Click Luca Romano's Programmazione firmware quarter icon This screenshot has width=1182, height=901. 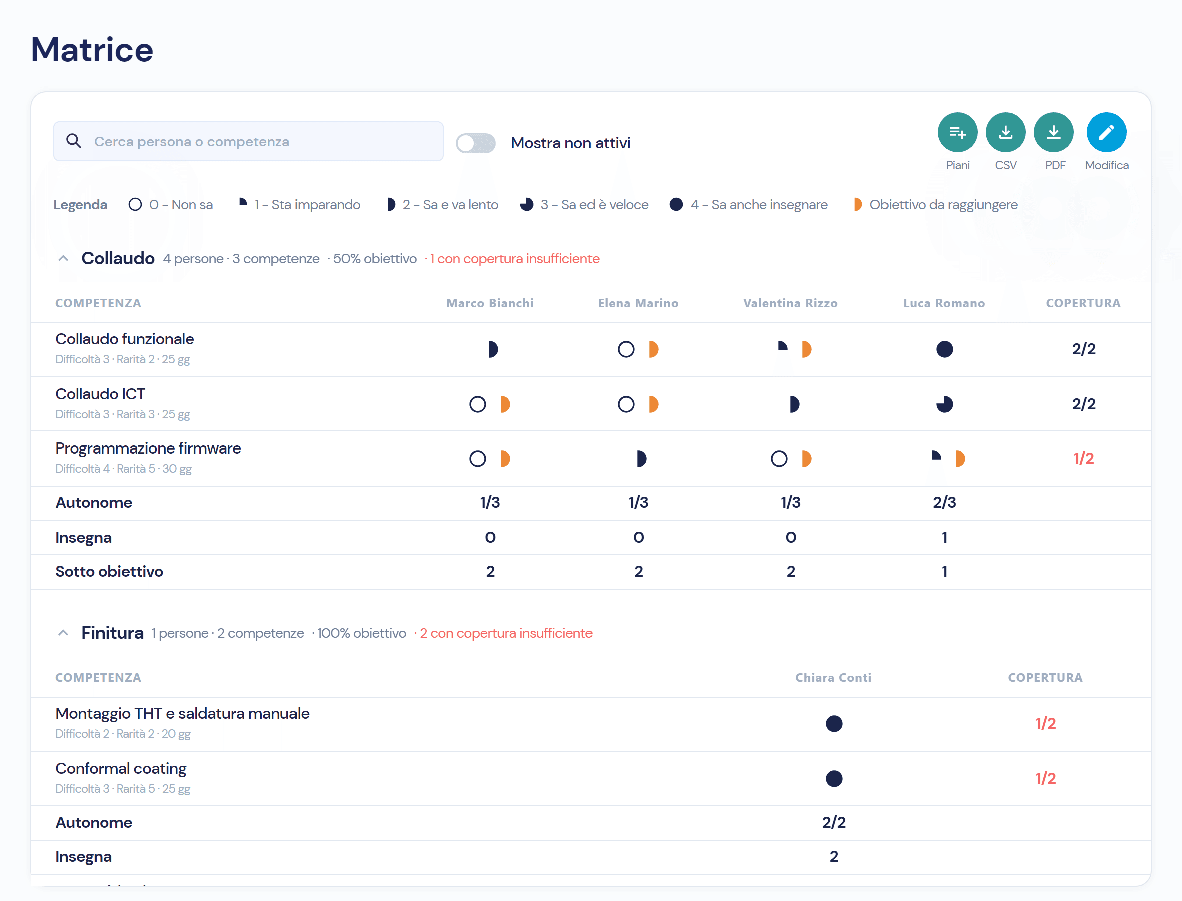pyautogui.click(x=936, y=456)
